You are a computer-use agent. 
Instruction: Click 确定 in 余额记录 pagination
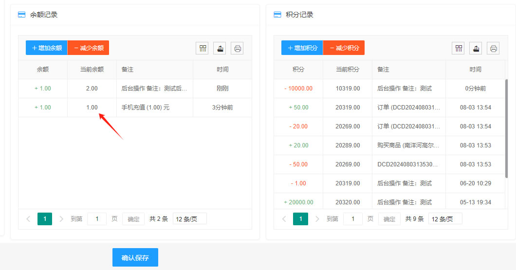tap(133, 219)
